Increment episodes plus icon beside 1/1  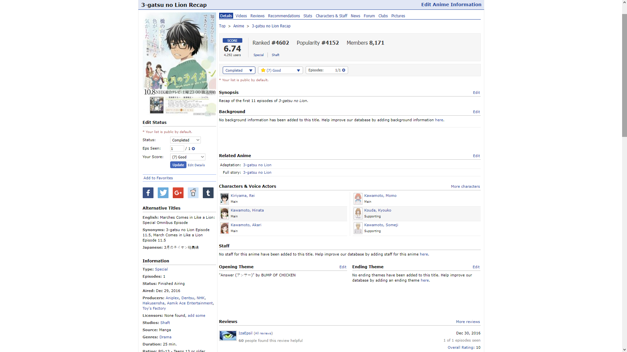pos(344,70)
